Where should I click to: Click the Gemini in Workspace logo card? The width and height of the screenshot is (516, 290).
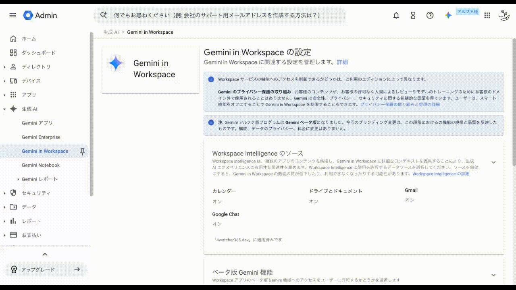[150, 70]
